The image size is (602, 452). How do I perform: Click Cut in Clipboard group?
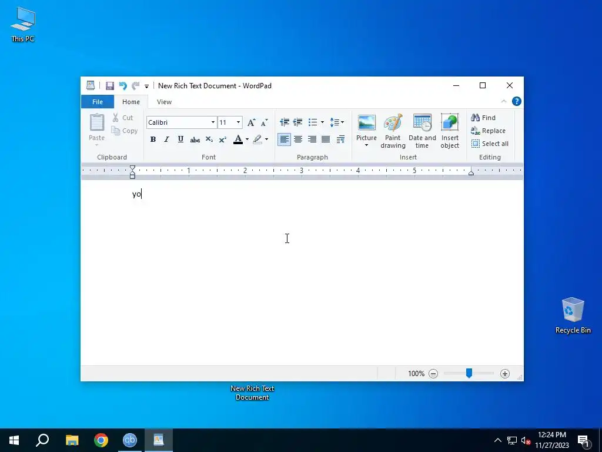tap(123, 118)
